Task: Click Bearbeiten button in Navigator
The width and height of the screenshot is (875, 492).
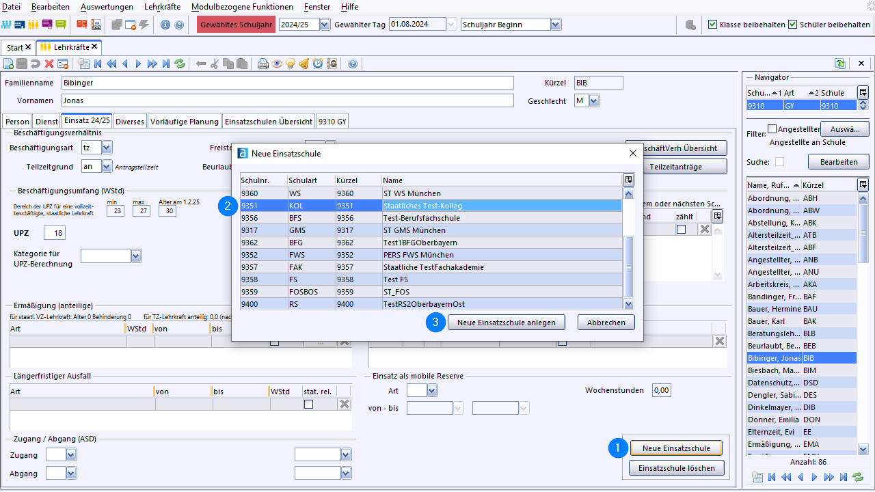Action: coord(839,162)
